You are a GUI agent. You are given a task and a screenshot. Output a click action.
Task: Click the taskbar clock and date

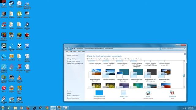coord(191,108)
